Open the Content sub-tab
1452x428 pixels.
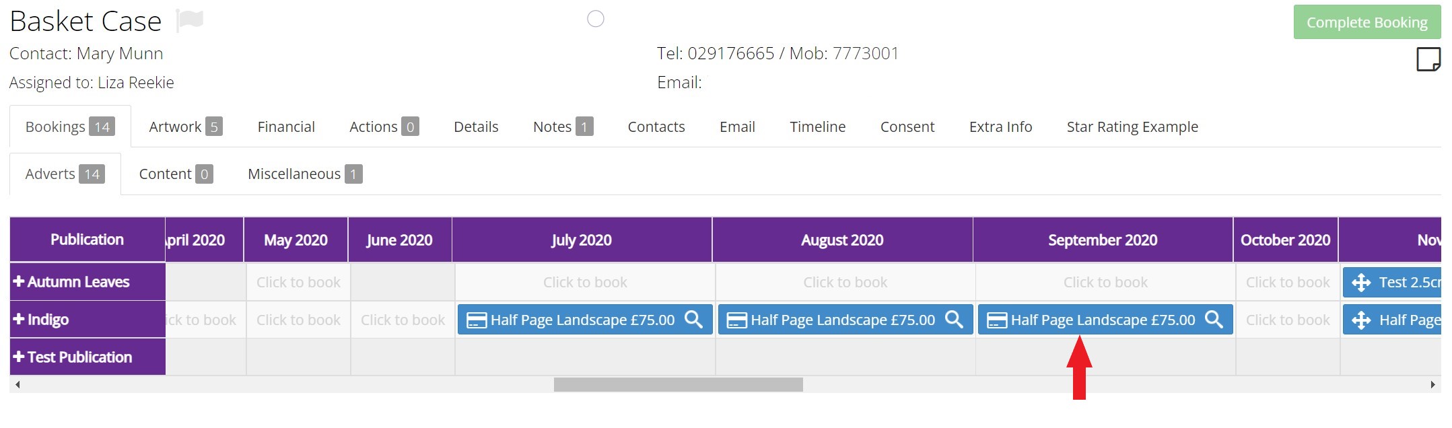(x=176, y=174)
